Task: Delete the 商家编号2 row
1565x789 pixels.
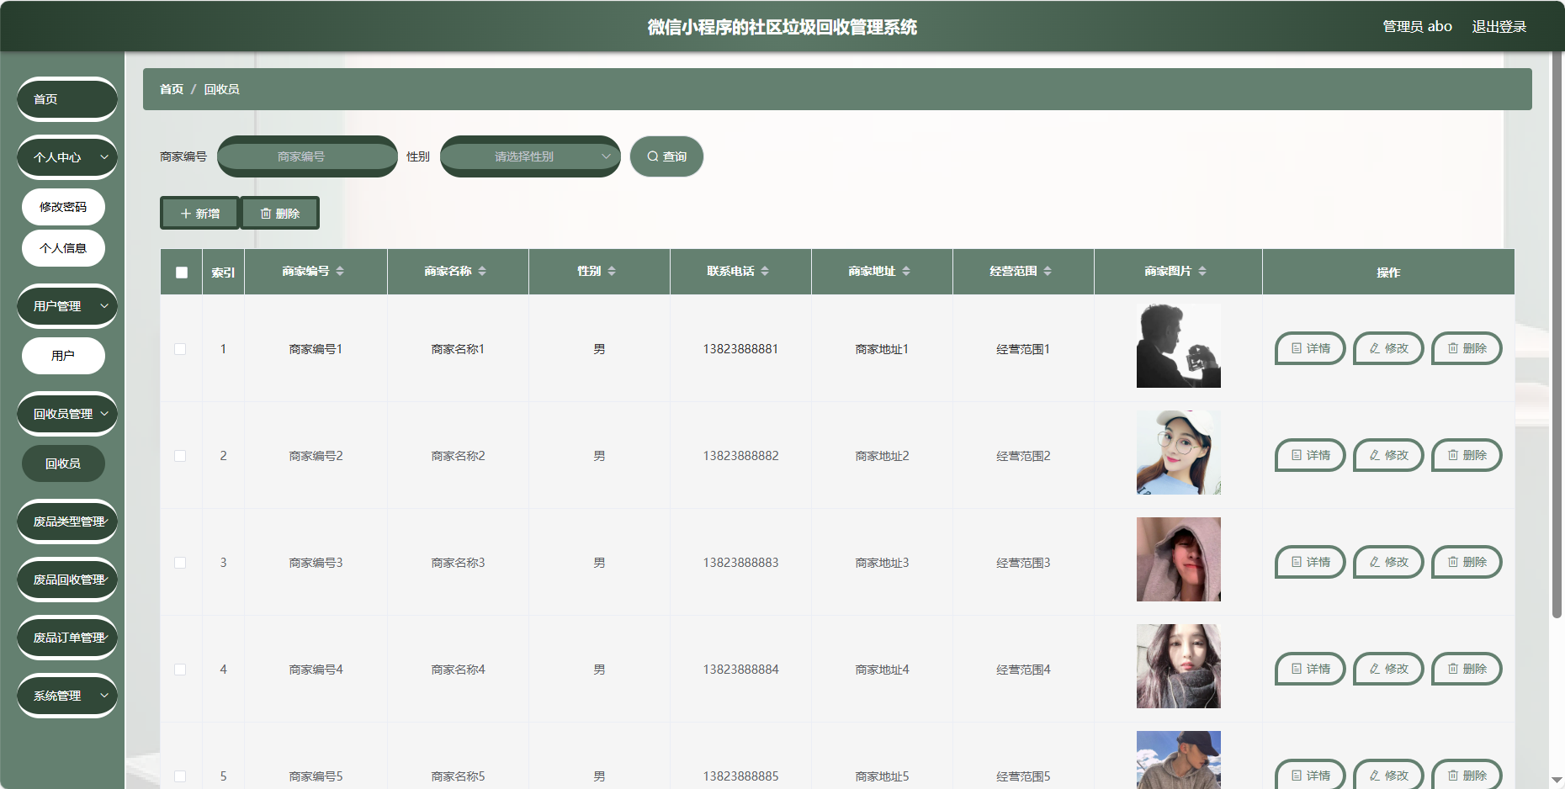Action: pos(1467,455)
